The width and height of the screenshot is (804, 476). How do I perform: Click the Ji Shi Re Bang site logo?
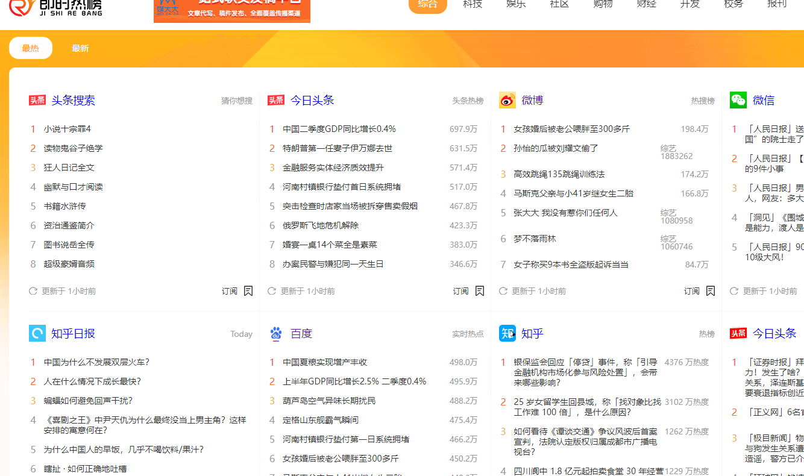pos(55,8)
